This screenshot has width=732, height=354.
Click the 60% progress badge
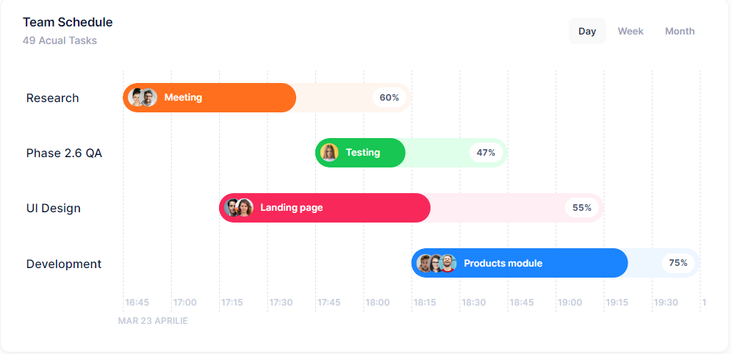(x=390, y=98)
